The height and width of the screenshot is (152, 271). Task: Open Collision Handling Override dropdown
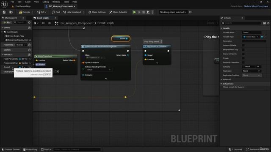coord(99,70)
